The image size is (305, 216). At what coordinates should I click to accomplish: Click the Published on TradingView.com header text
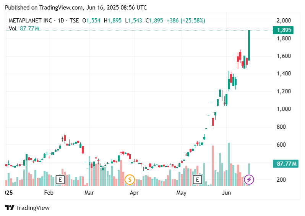pyautogui.click(x=76, y=8)
